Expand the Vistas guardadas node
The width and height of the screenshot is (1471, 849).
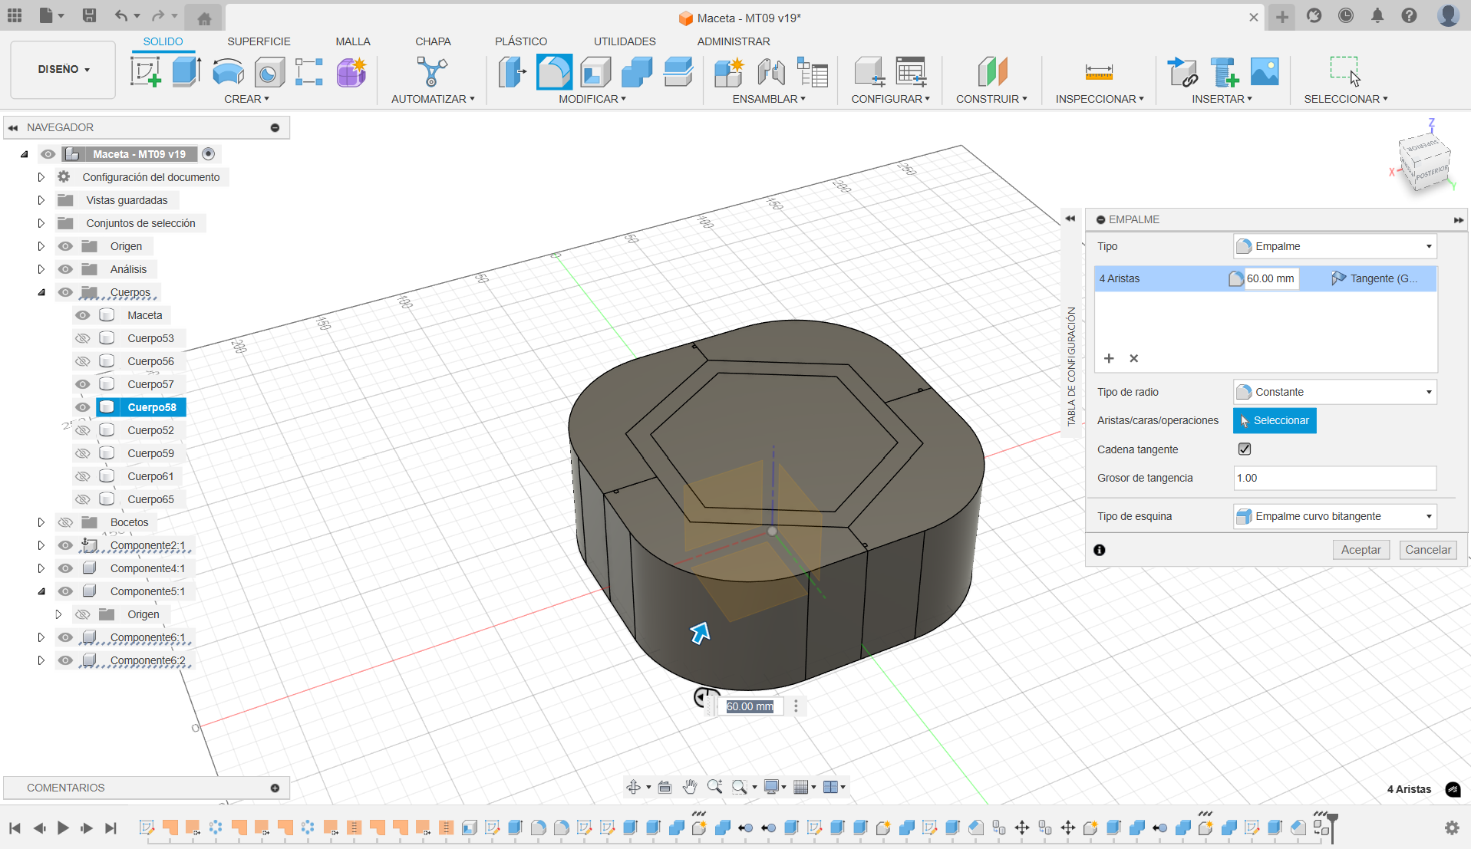pos(41,200)
